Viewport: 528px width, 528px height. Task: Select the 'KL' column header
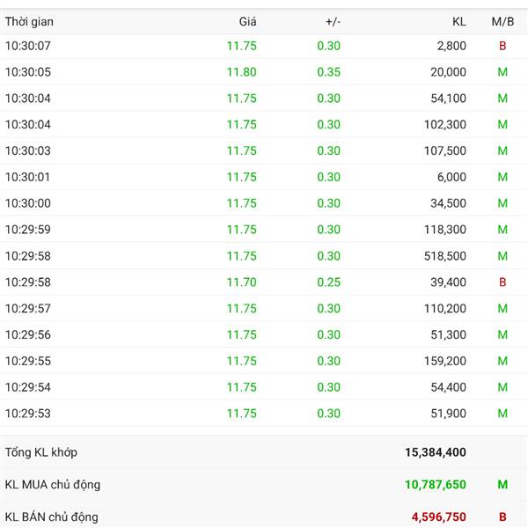point(458,21)
